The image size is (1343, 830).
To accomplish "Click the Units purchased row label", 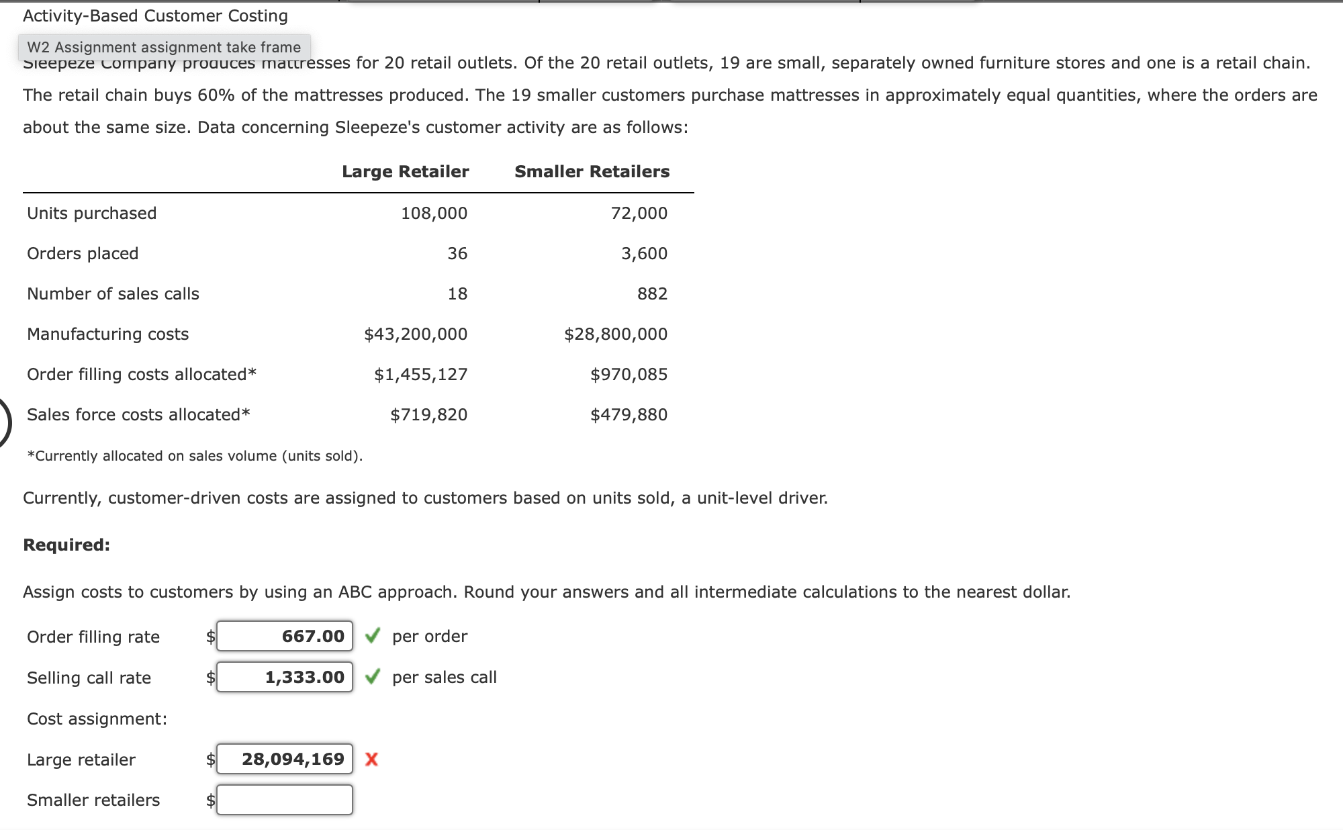I will click(x=91, y=213).
